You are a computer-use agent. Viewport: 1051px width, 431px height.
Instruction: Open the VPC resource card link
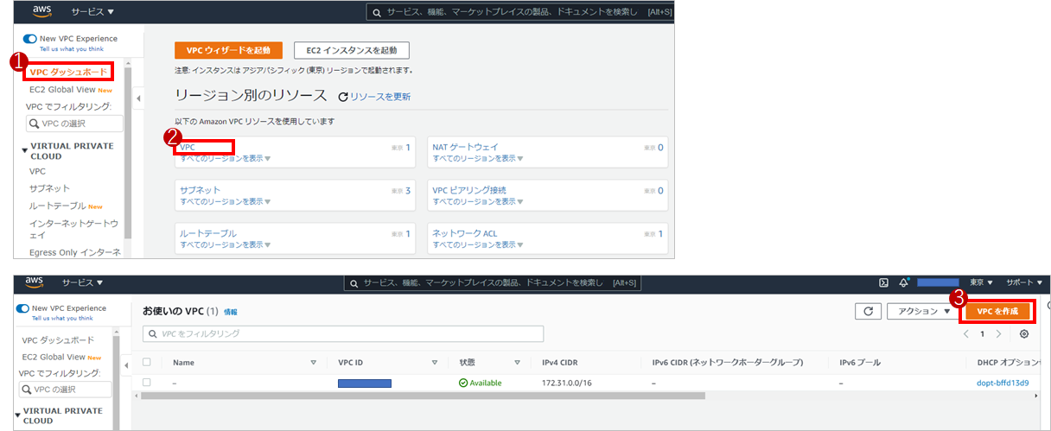point(188,148)
